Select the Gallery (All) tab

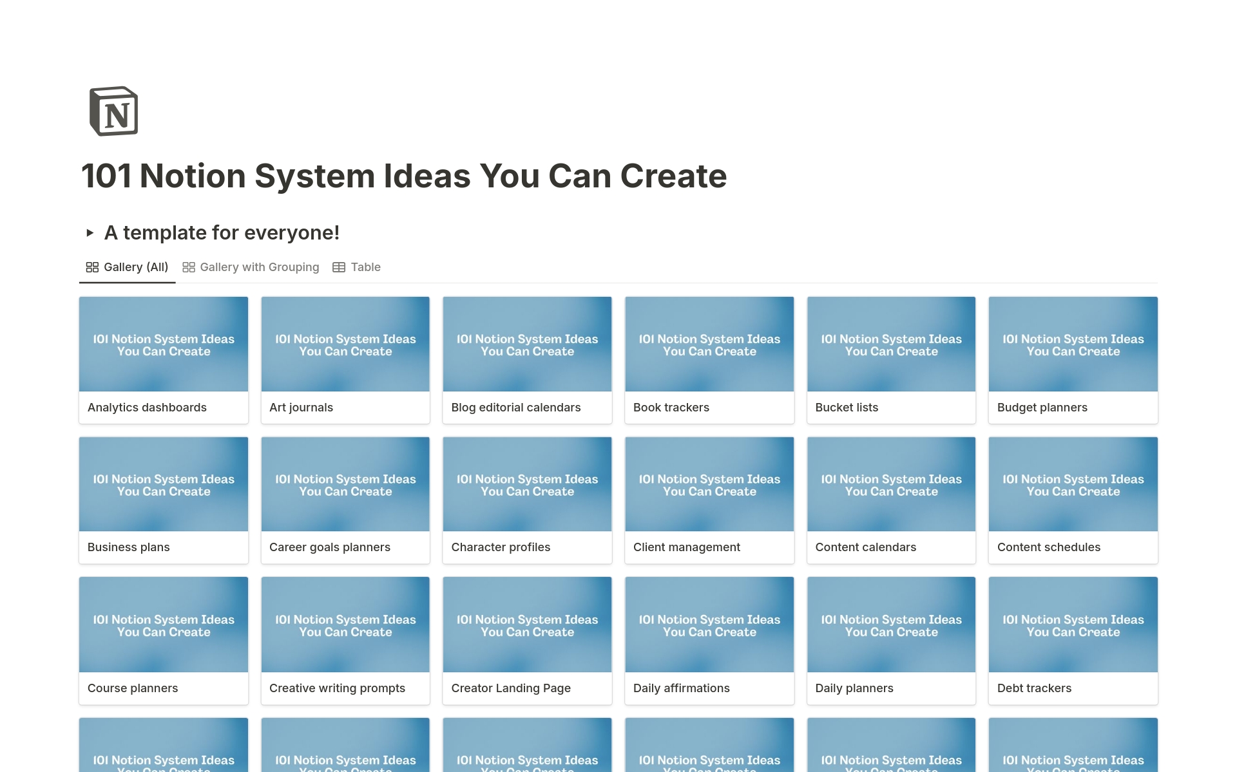tap(135, 267)
